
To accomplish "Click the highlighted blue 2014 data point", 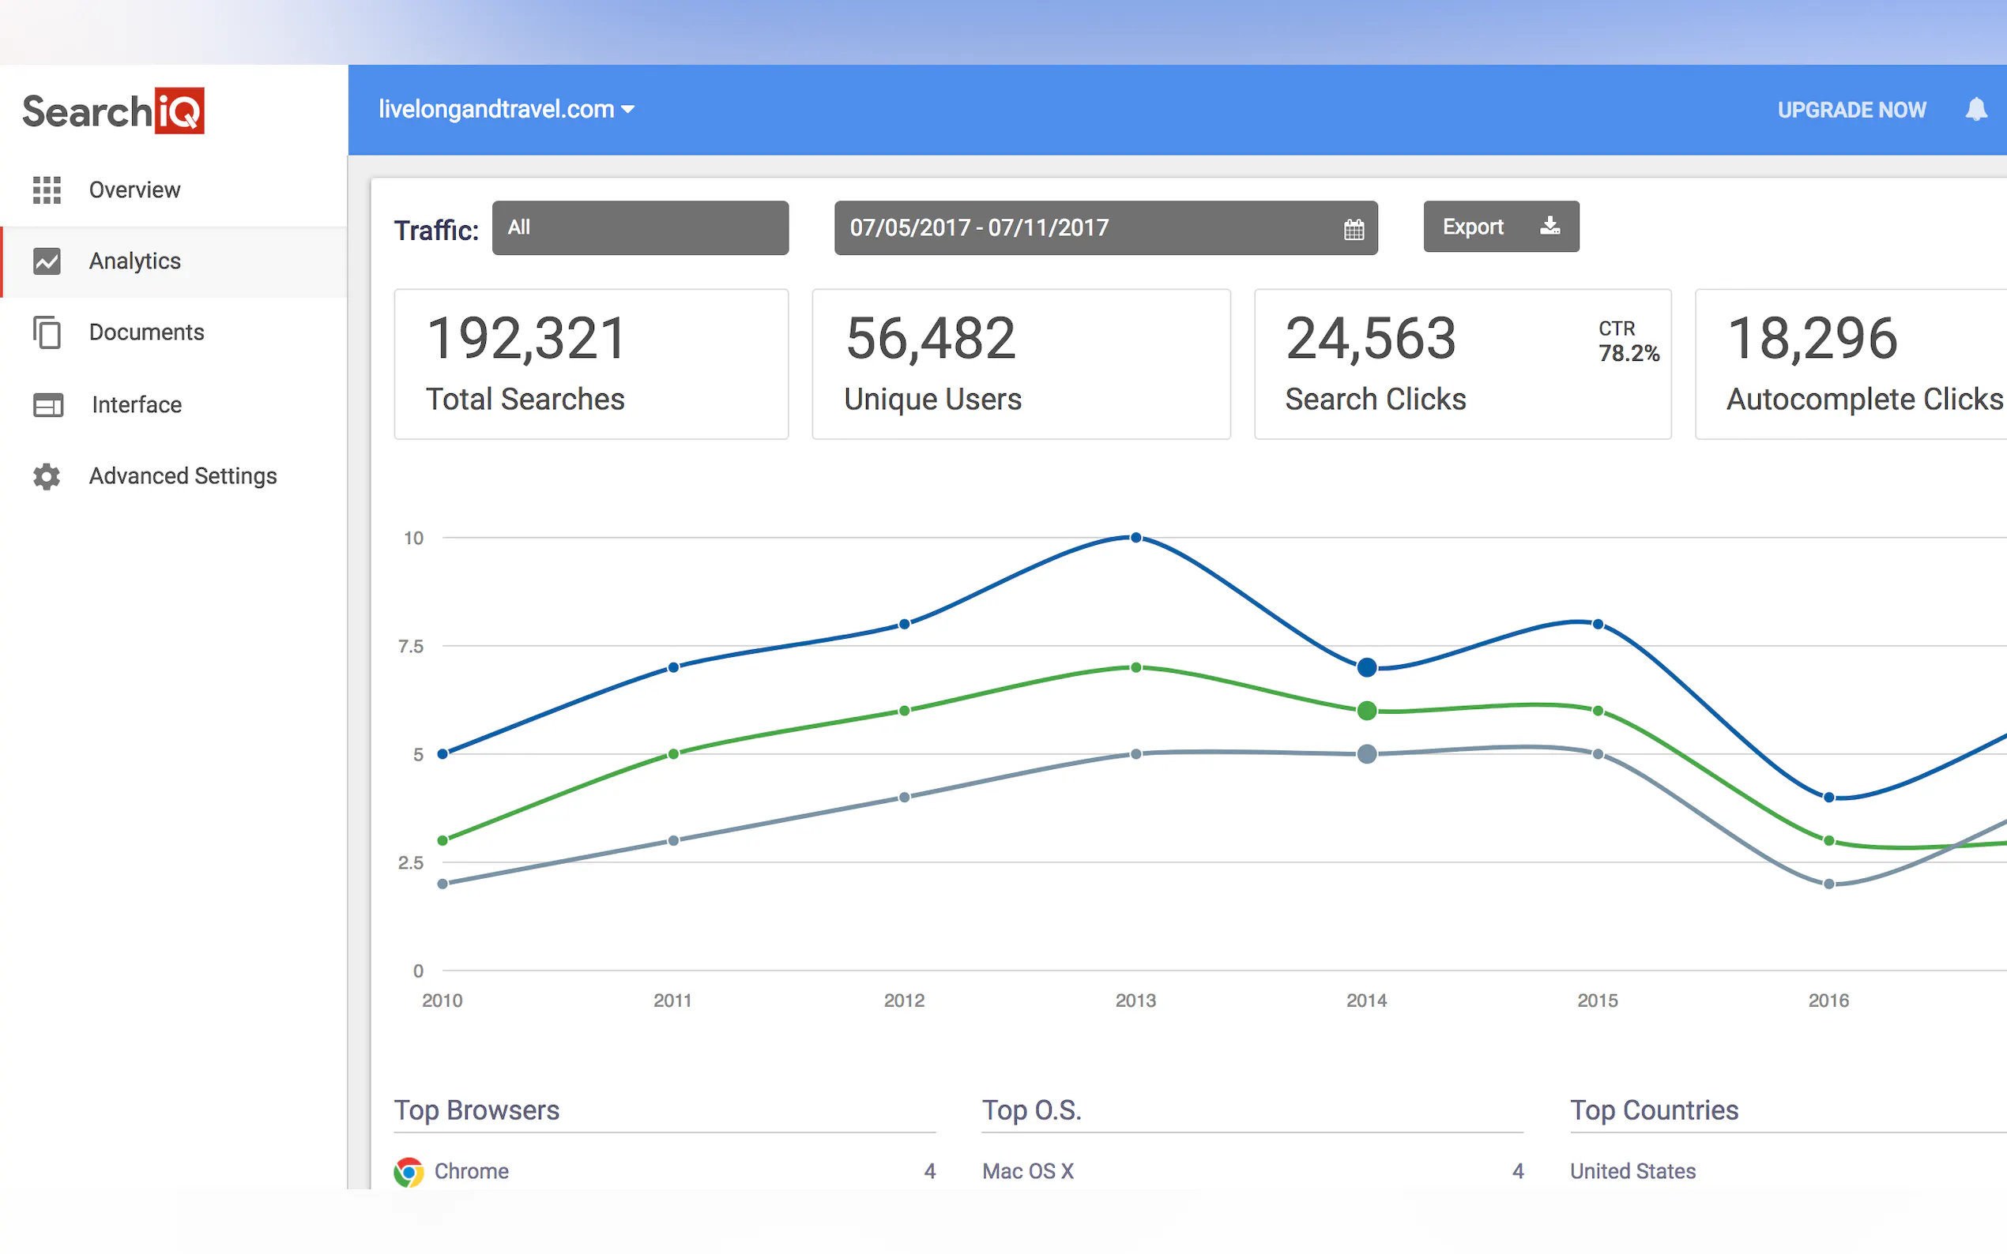I will pyautogui.click(x=1366, y=666).
